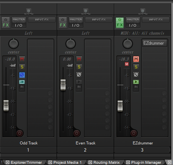Choose input source 'Left' on Even Track
Image resolution: width=173 pixels, height=165 pixels.
point(86,33)
